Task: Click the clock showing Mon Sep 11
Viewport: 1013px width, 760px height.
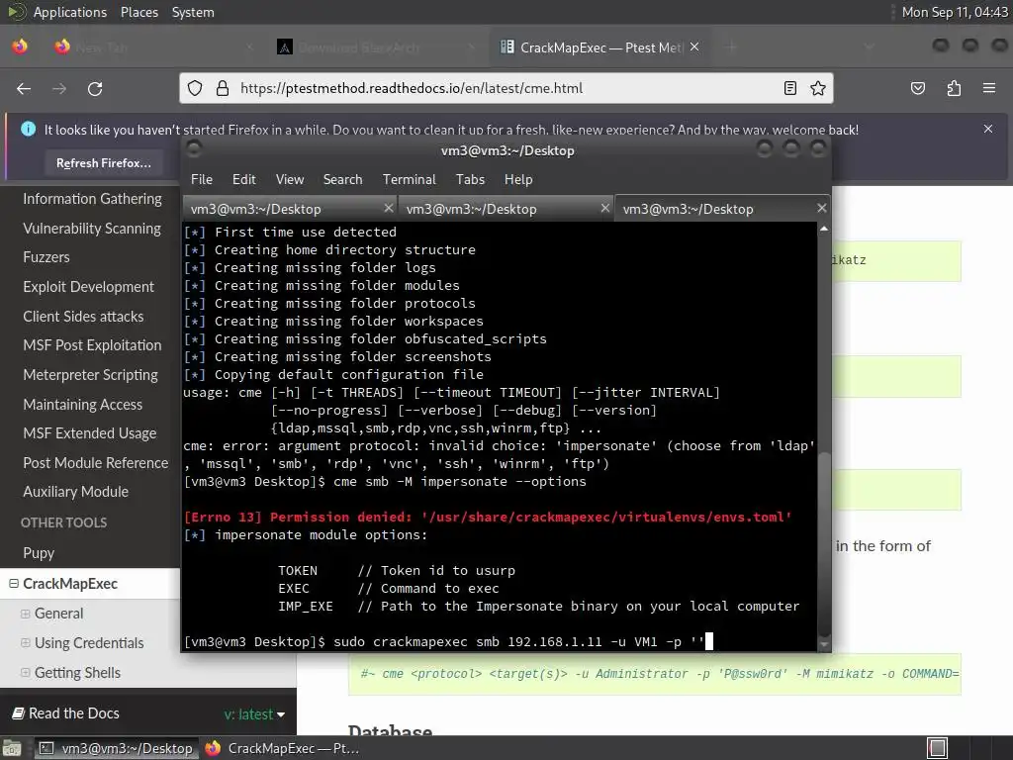Action: 955,12
